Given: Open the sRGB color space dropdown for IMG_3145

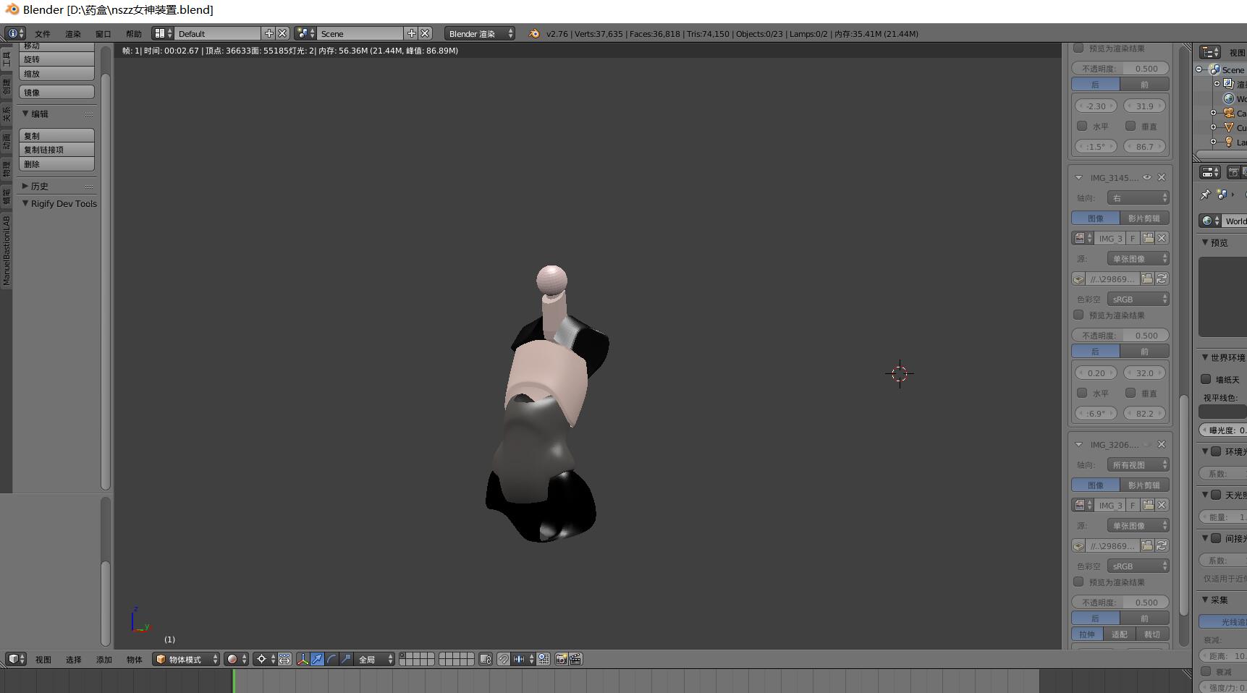Looking at the screenshot, I should coord(1138,299).
